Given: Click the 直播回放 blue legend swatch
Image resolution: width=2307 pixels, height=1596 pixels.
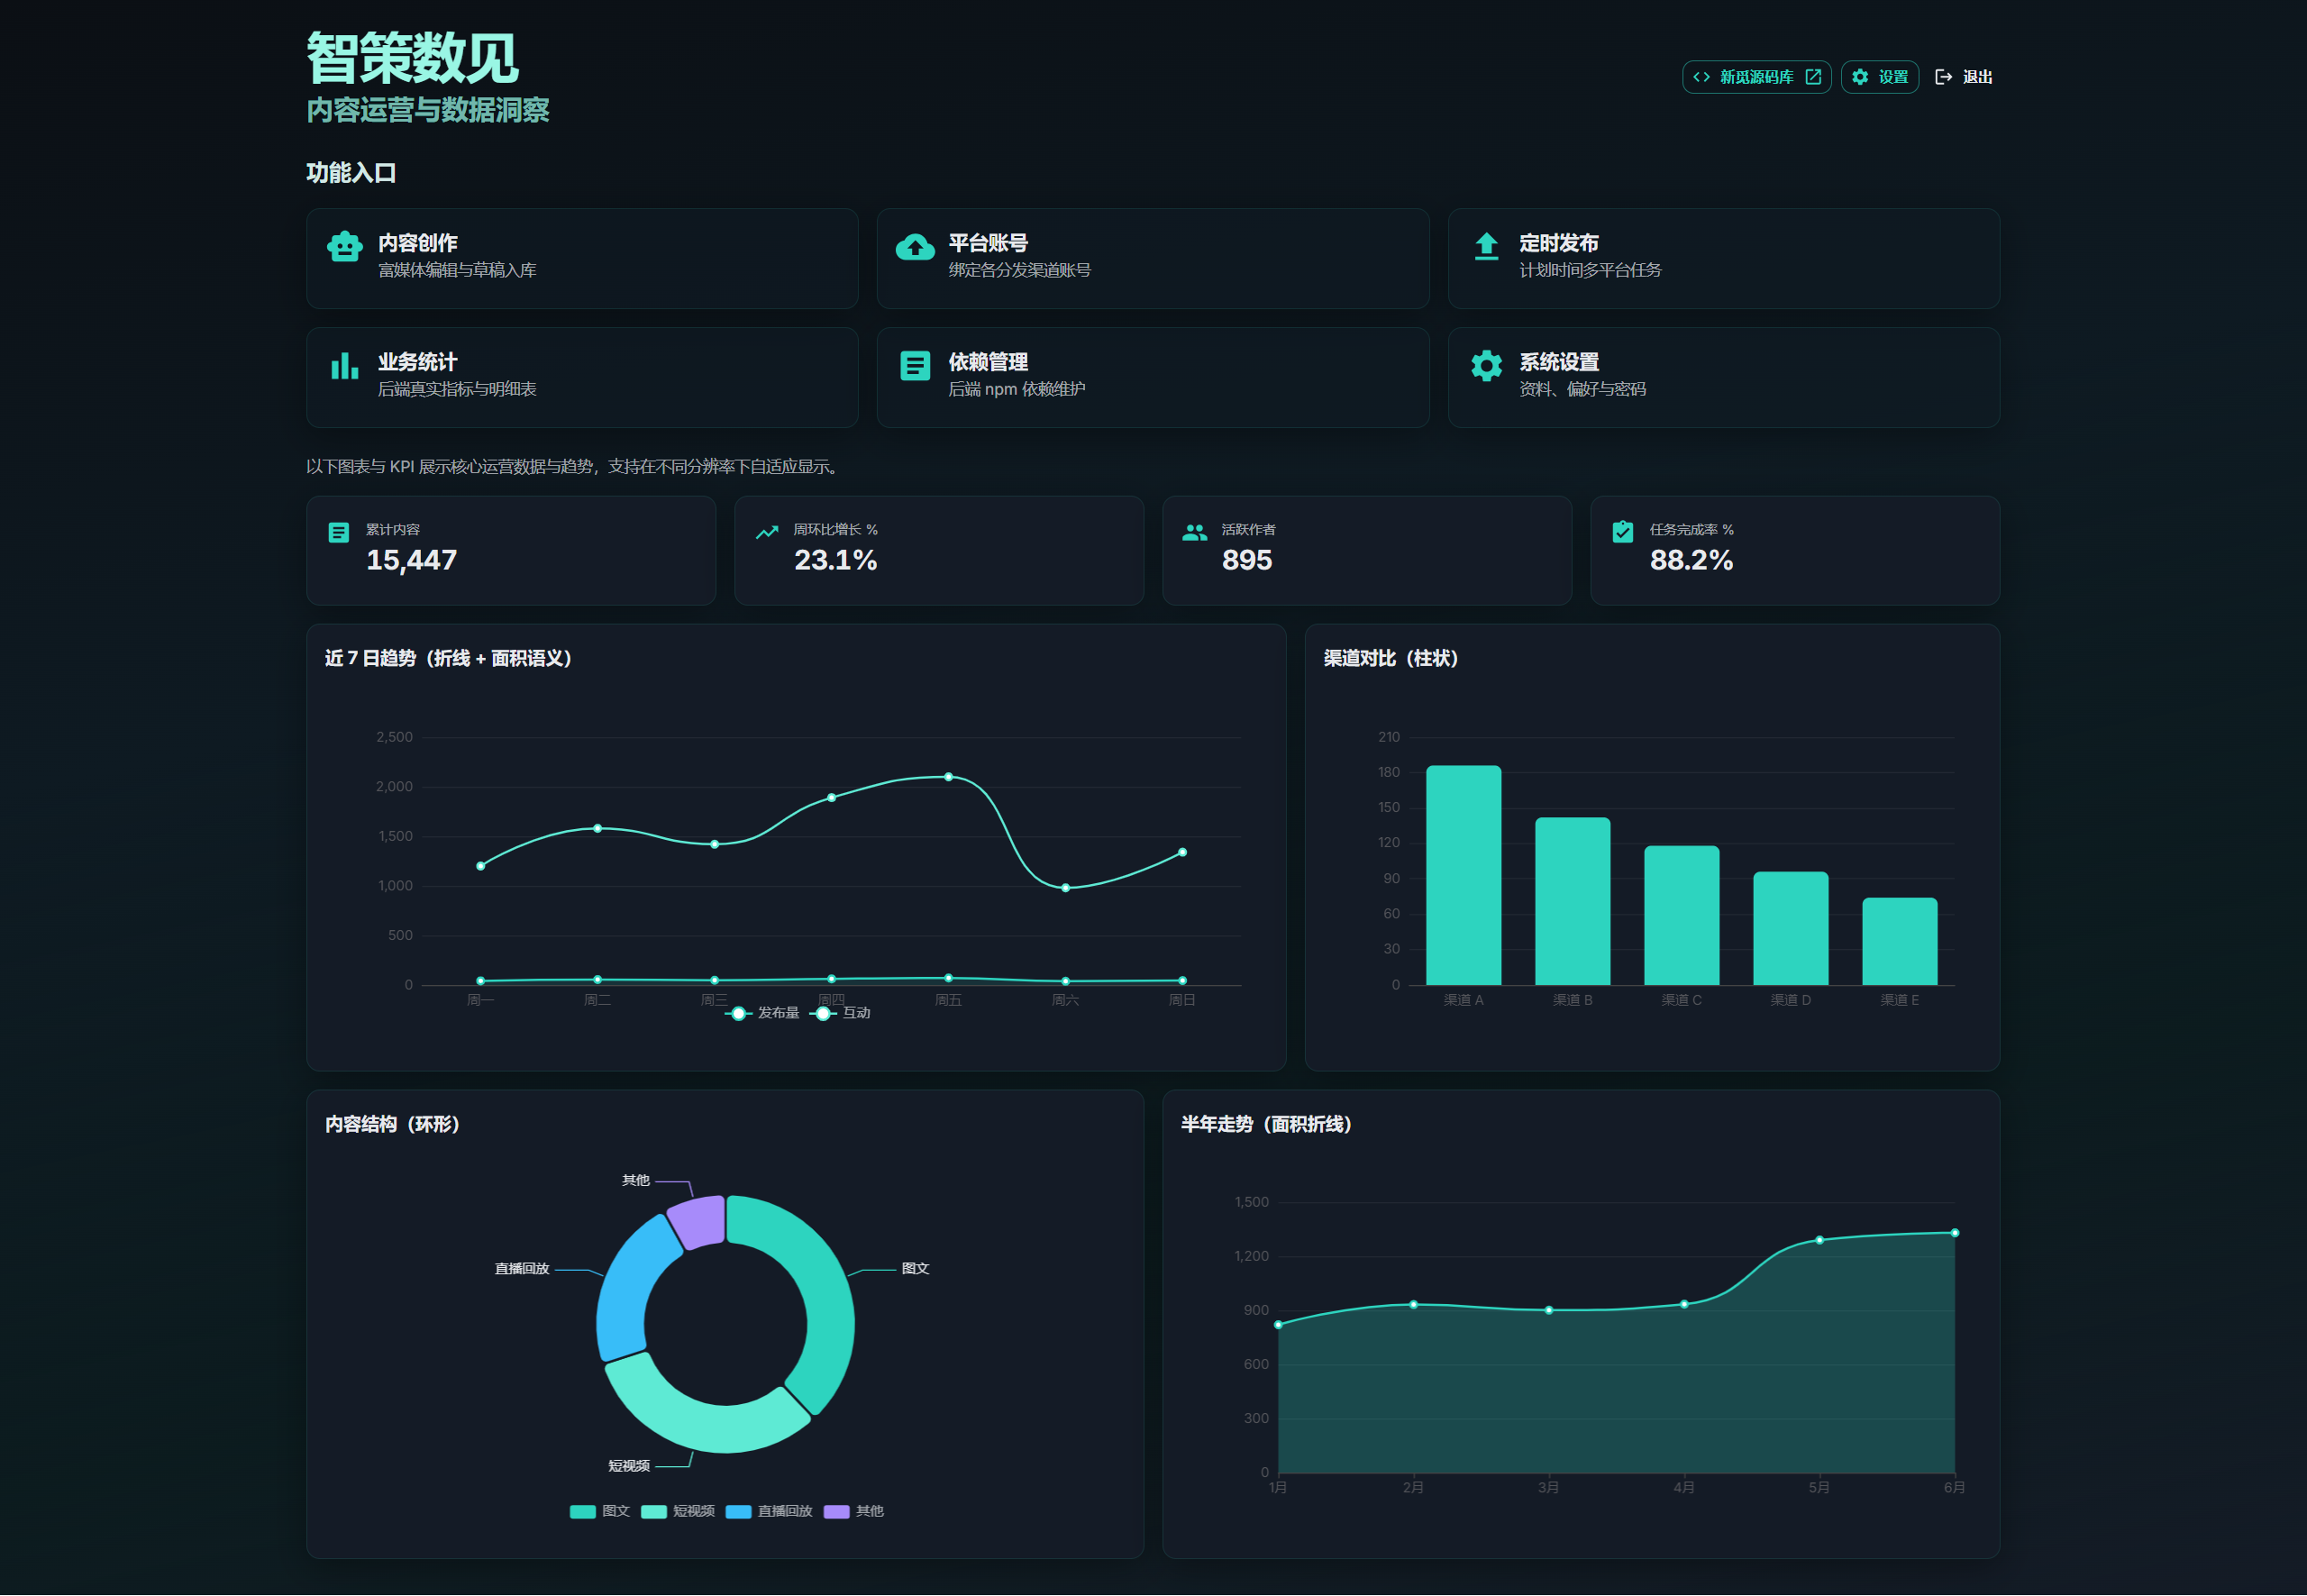Looking at the screenshot, I should pos(738,1511).
